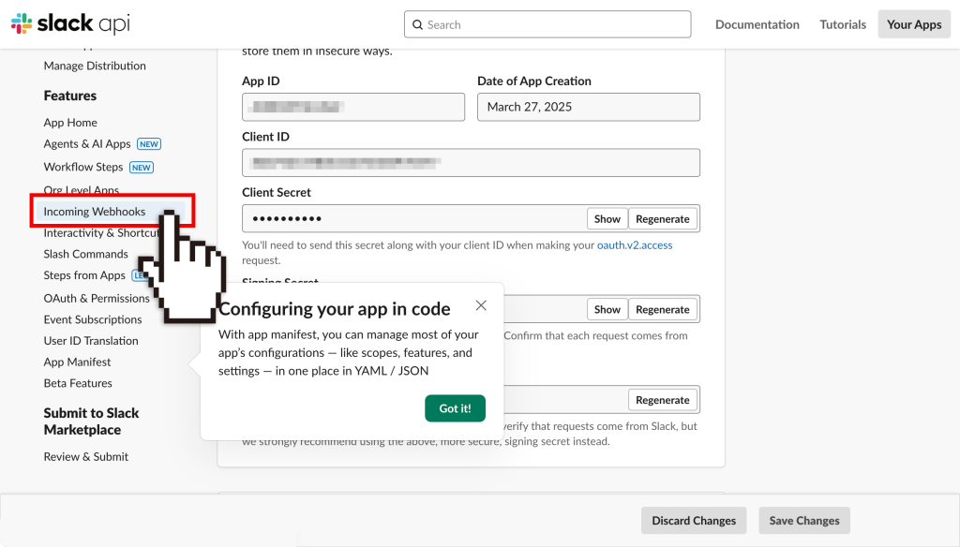Image resolution: width=960 pixels, height=547 pixels.
Task: Click the Got it! button
Action: tap(455, 408)
